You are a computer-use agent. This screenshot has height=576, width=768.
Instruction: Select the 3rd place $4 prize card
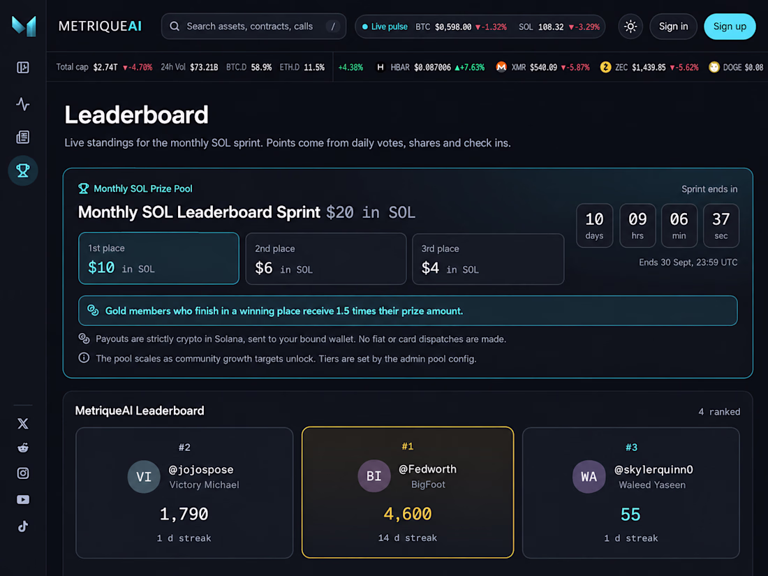[x=488, y=258]
